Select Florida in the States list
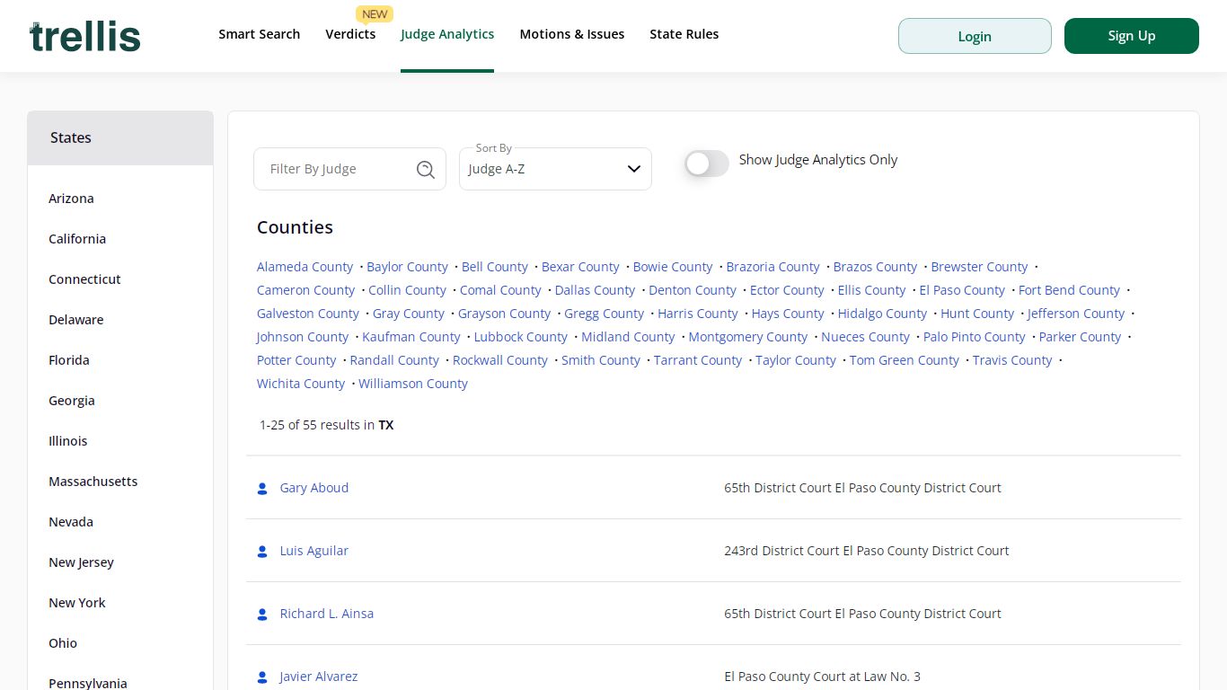Screen dimensions: 1227x690 point(69,360)
